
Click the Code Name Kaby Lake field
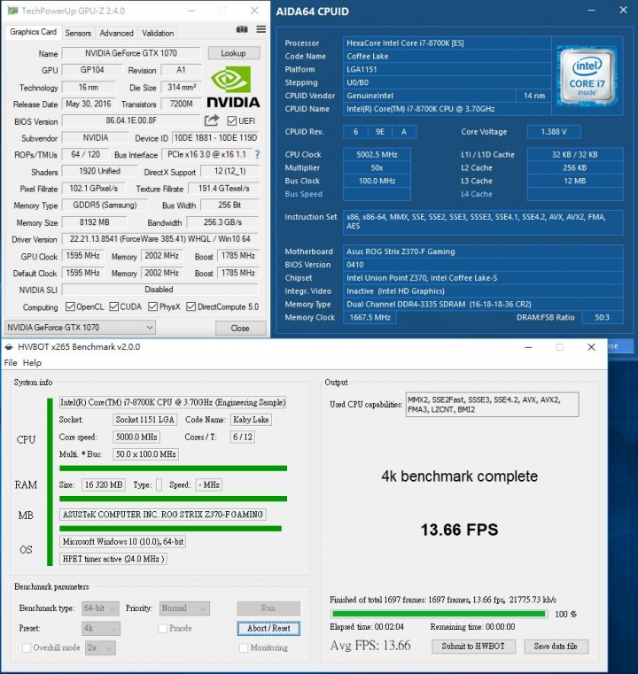coord(251,420)
